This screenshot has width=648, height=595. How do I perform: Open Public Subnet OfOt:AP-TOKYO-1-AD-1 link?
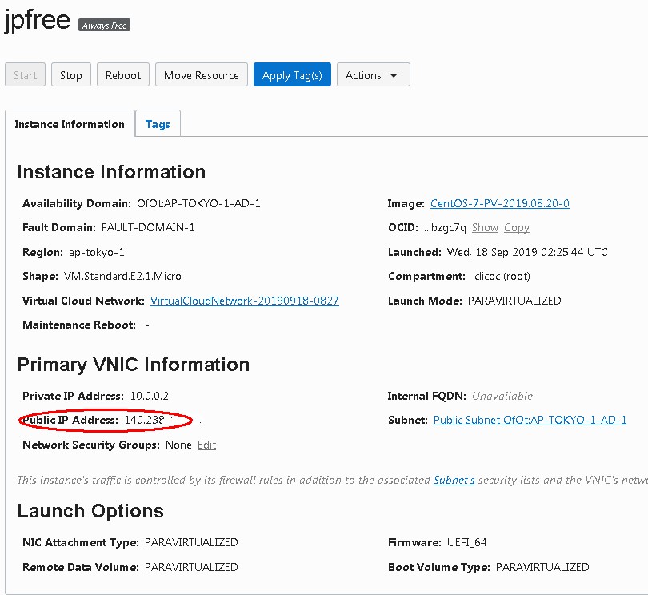(x=530, y=420)
